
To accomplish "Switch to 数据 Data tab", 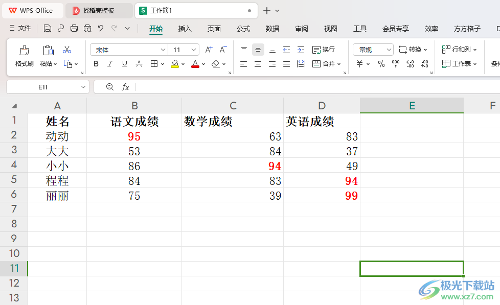I will pos(272,29).
